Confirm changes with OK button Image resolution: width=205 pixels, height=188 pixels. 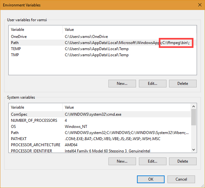[x=151, y=179]
